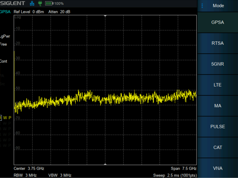Open VNA mode
Screen dimensions: 238x178
[218, 169]
